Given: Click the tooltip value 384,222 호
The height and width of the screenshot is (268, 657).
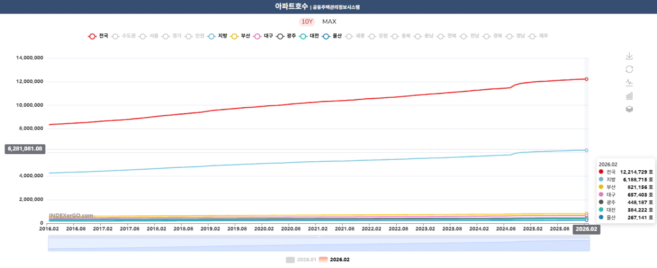Looking at the screenshot, I should (x=641, y=210).
